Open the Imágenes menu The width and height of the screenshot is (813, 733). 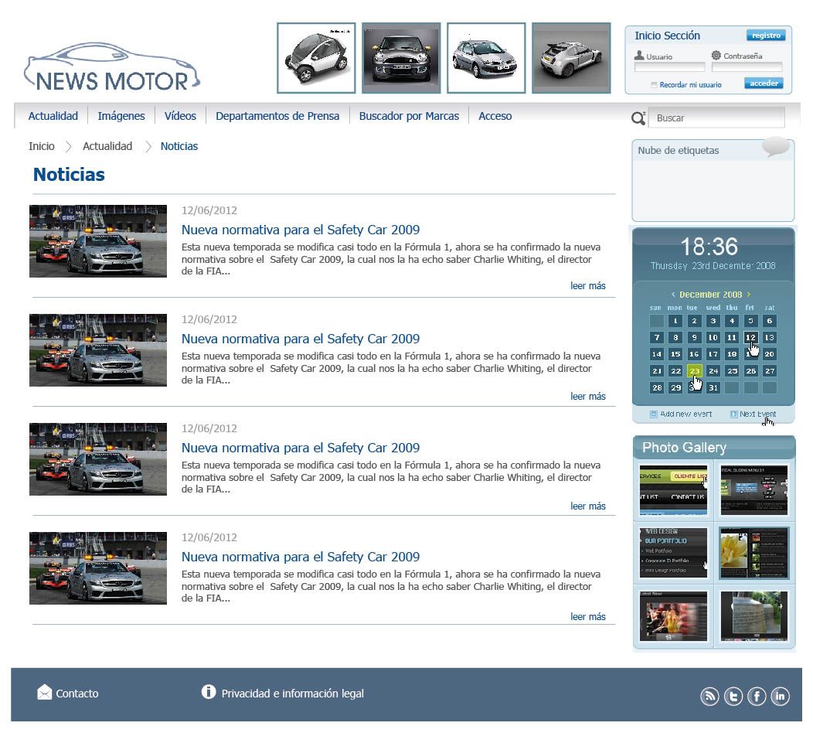121,116
